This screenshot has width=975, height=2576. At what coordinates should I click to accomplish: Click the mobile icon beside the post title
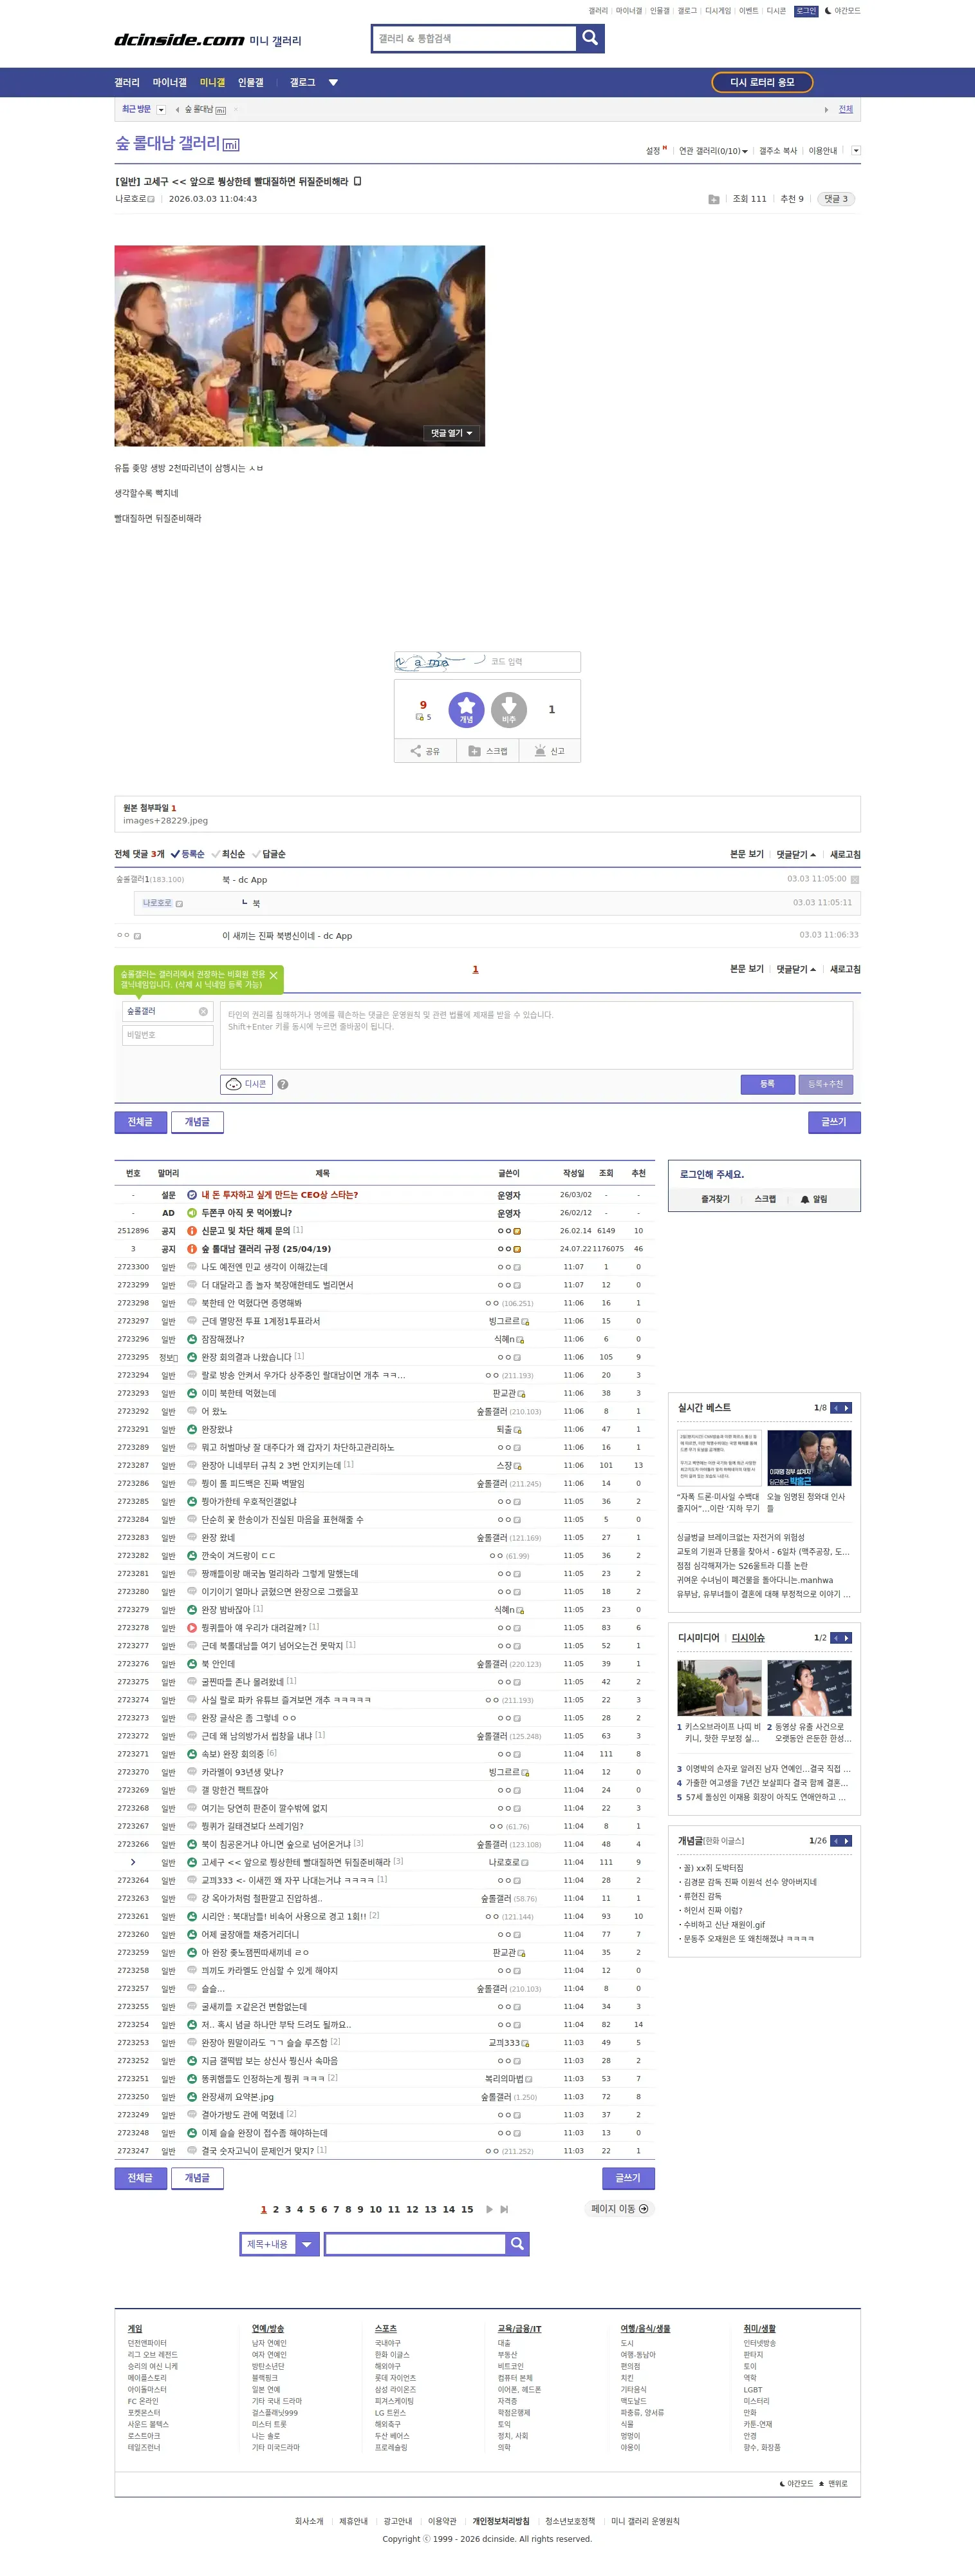pos(358,181)
